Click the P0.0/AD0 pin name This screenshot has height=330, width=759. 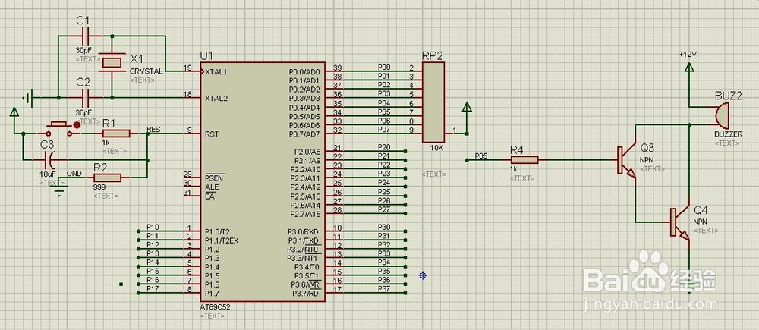tap(304, 71)
